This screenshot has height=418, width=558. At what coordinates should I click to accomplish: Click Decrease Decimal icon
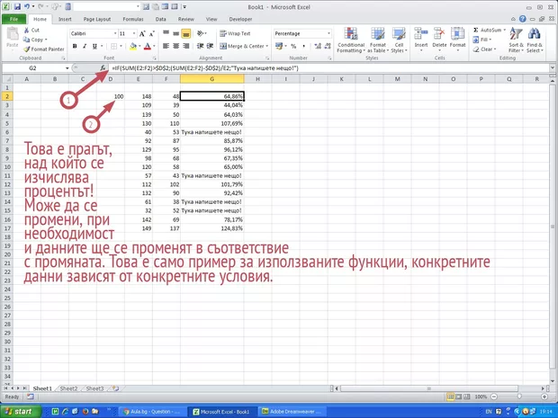click(x=328, y=46)
